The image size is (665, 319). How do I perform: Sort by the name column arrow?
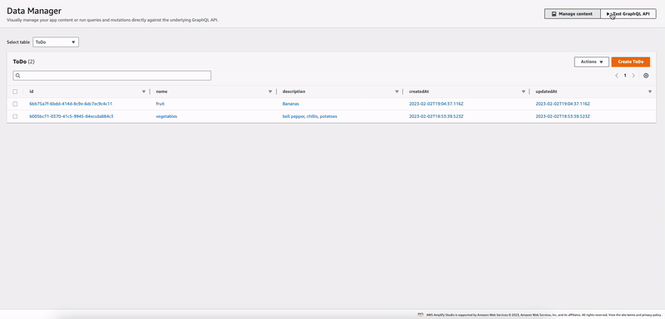pos(270,91)
